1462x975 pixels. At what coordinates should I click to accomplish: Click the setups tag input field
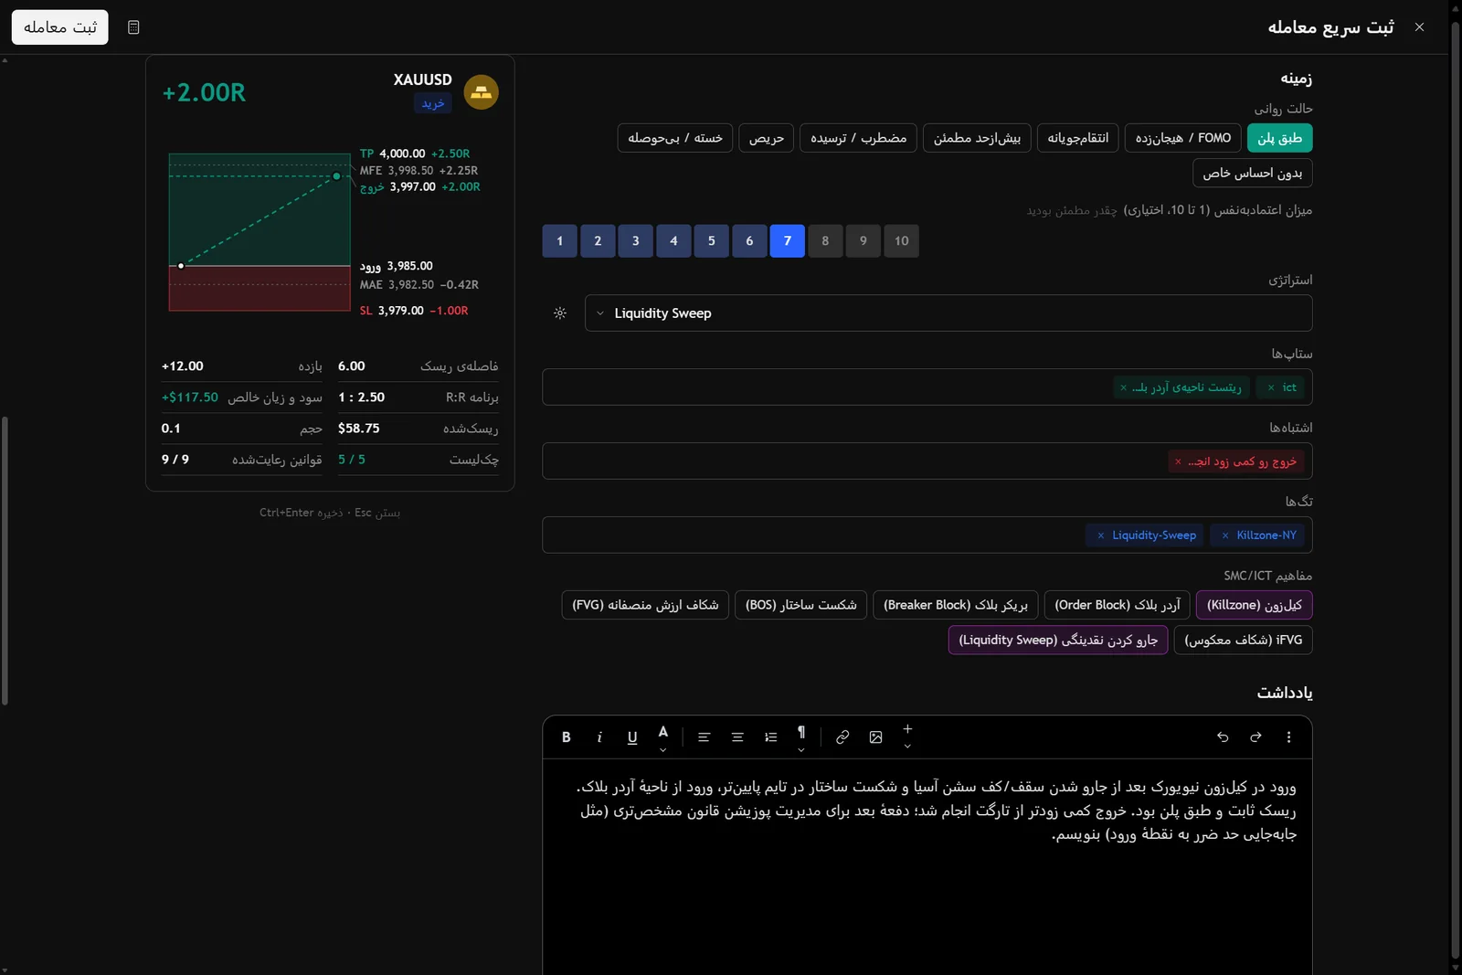tap(927, 387)
